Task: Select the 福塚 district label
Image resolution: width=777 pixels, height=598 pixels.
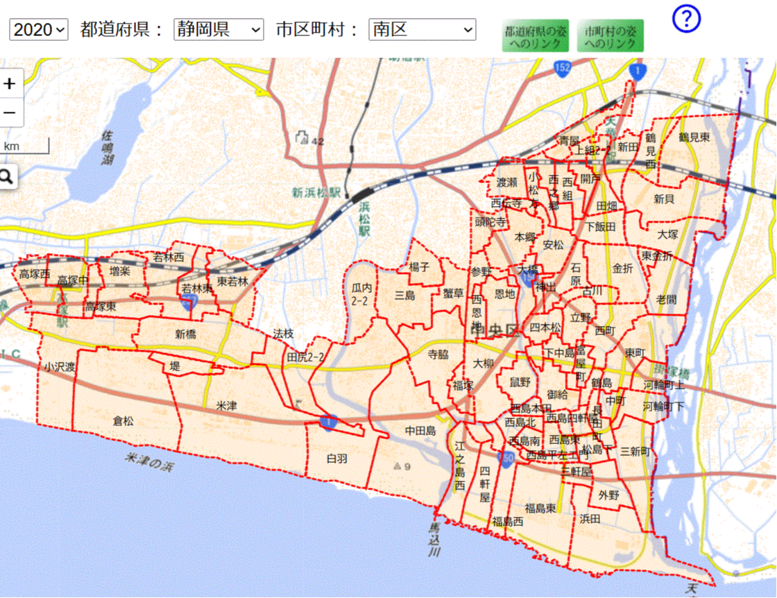Action: click(x=463, y=385)
